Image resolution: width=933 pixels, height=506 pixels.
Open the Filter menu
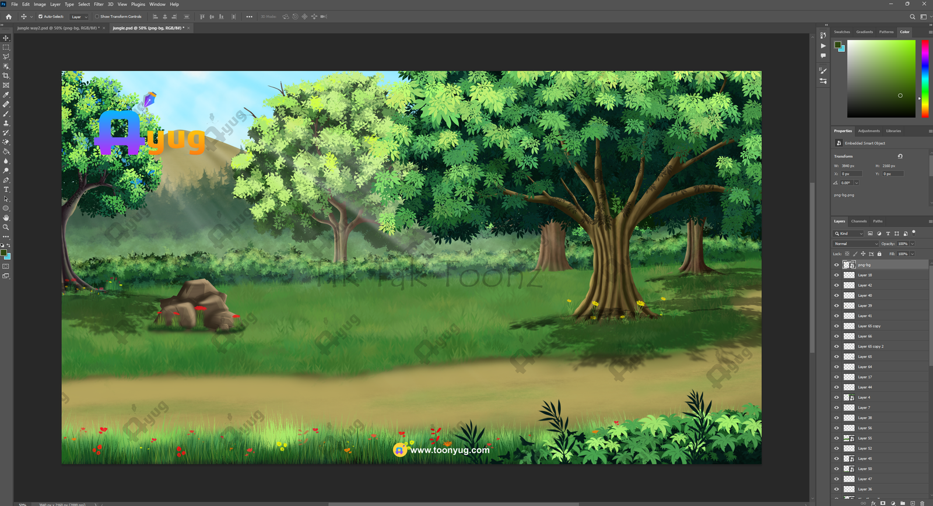tap(99, 4)
